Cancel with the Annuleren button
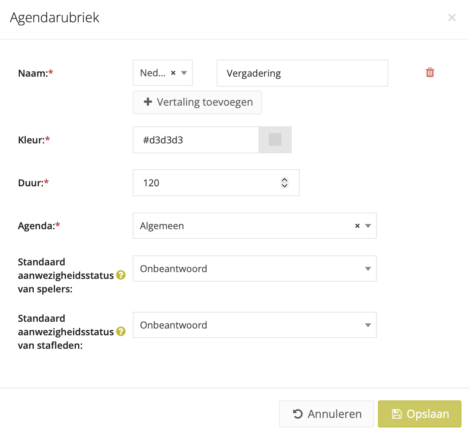 (326, 414)
